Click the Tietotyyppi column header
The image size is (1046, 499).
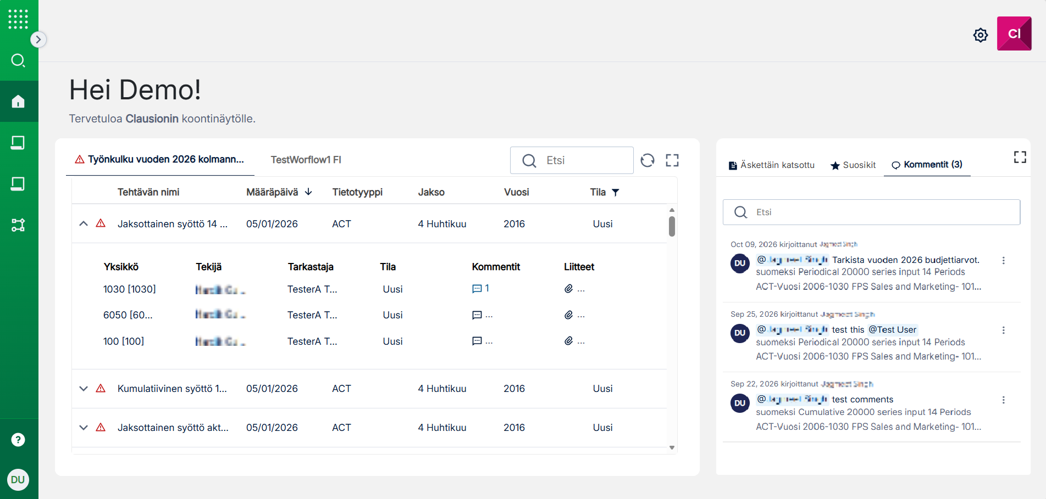tap(357, 192)
